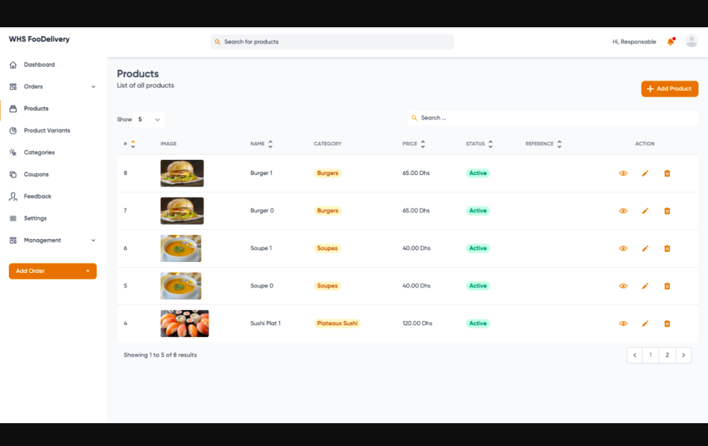Edit Burger 1 with pencil icon
The width and height of the screenshot is (708, 446).
pos(645,173)
